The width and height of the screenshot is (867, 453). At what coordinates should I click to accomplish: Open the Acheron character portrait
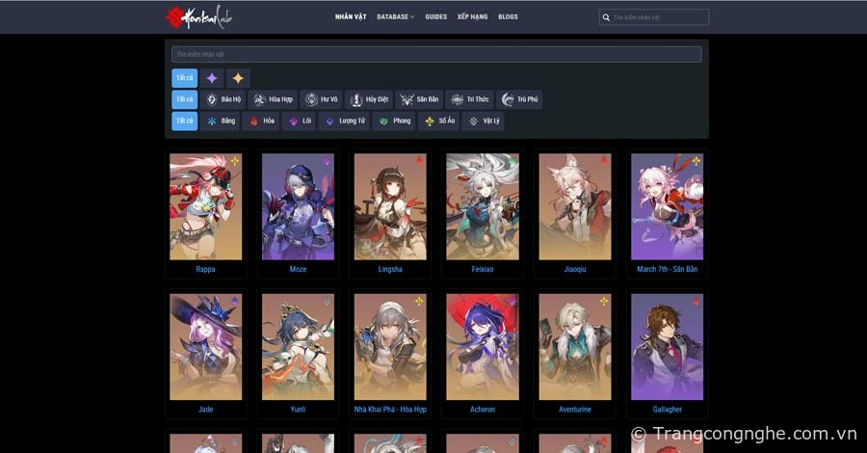point(483,347)
